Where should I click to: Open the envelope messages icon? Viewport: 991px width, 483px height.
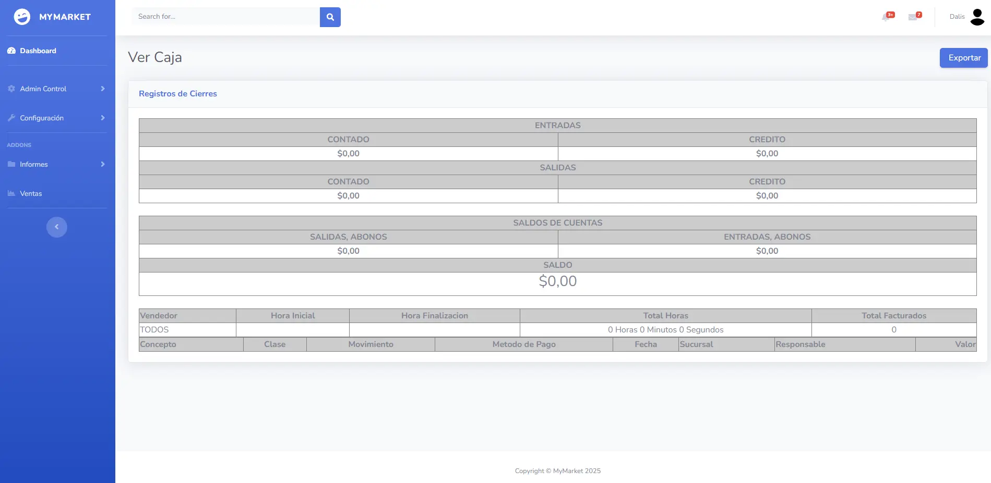pyautogui.click(x=913, y=17)
